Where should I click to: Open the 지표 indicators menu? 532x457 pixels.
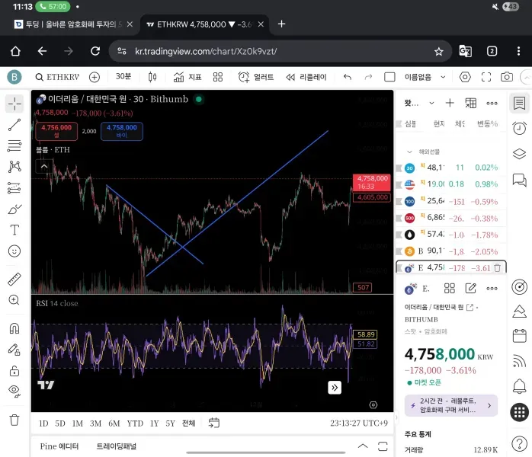click(x=187, y=77)
